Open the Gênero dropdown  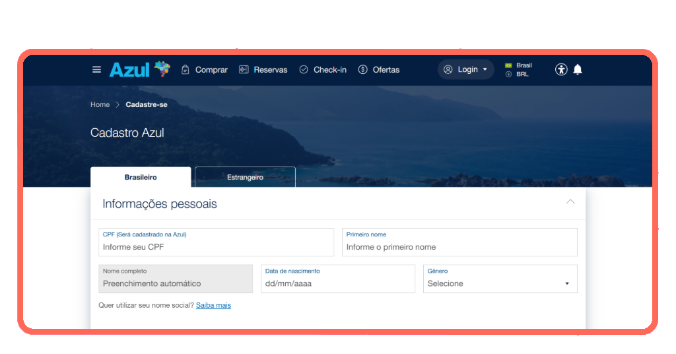(x=500, y=279)
